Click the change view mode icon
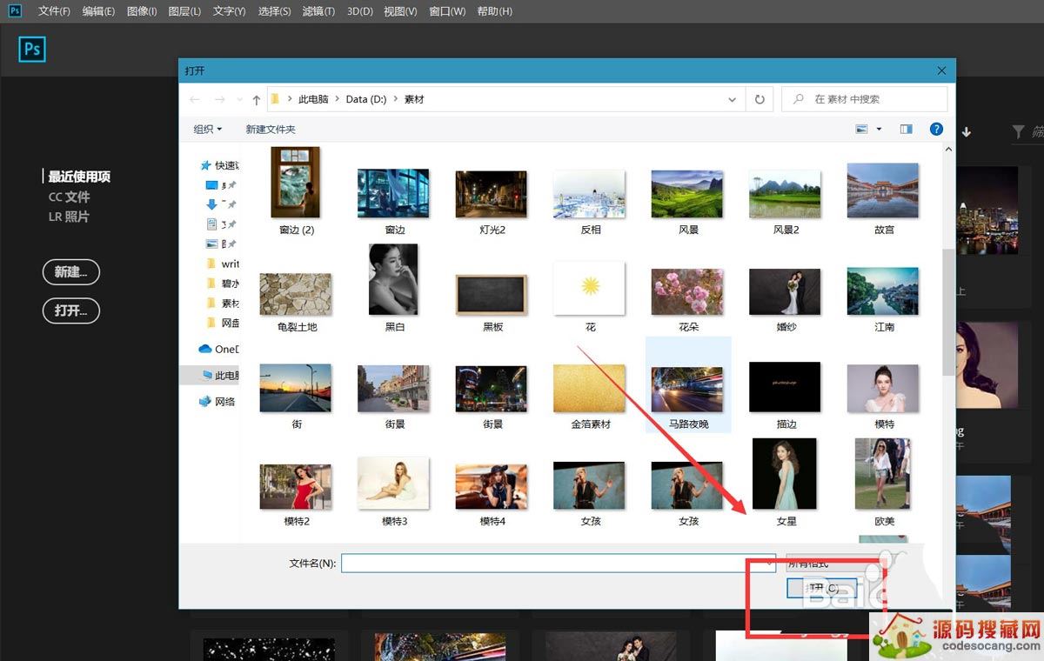This screenshot has height=661, width=1044. point(862,129)
